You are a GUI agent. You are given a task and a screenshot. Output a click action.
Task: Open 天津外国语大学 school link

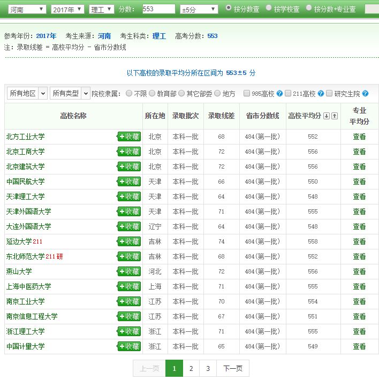tap(28, 211)
